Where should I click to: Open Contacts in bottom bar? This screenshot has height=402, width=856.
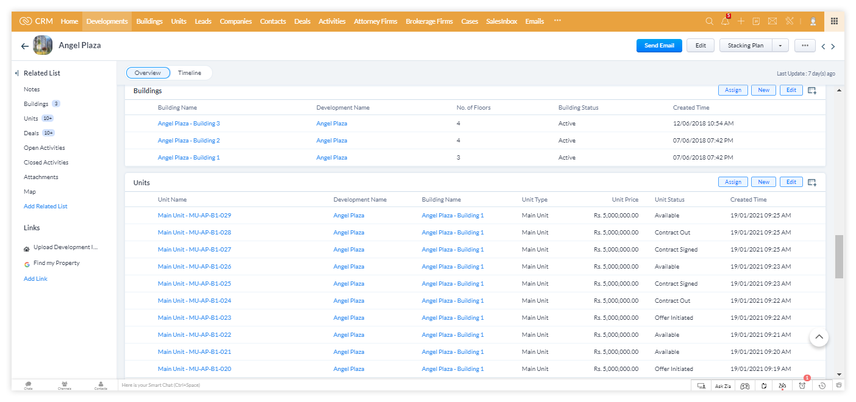[x=101, y=386]
